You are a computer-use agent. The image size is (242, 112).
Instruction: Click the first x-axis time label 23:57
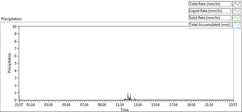(19, 105)
